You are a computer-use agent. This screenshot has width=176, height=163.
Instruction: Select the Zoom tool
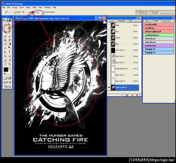pos(9,64)
